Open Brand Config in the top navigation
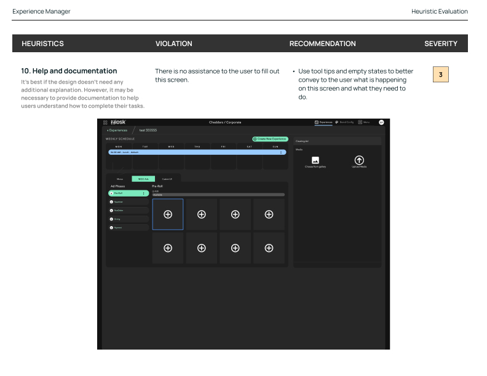The width and height of the screenshot is (487, 376). pos(345,122)
